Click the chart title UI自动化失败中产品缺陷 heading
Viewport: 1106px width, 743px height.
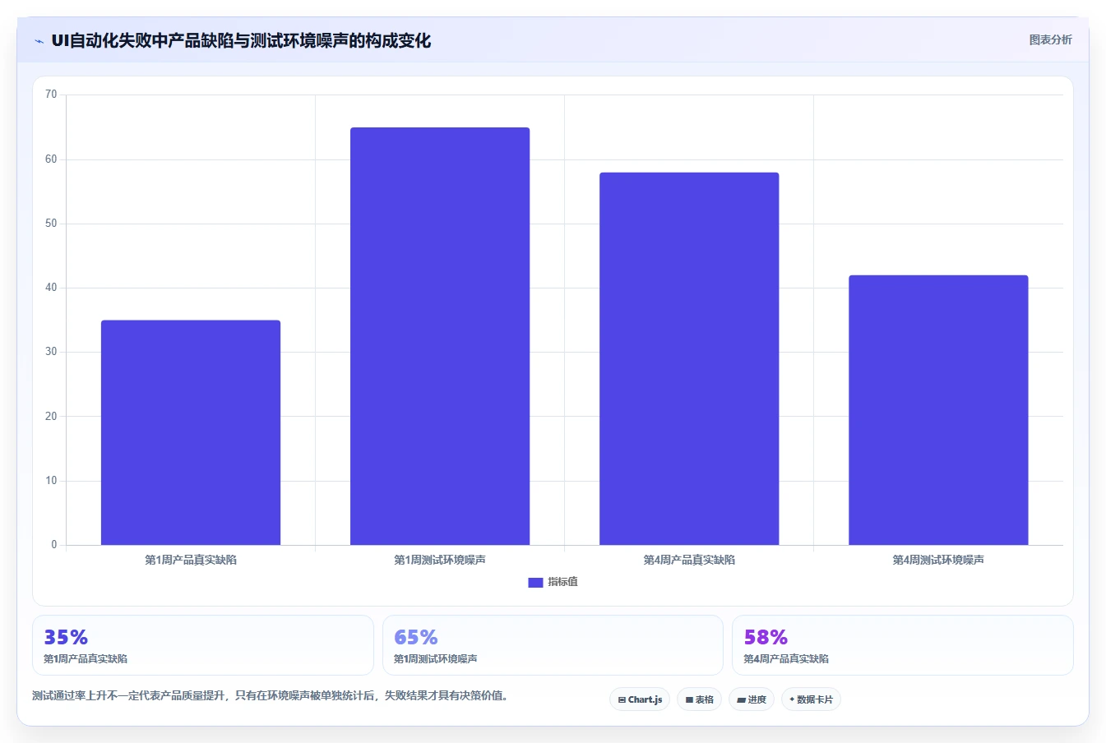click(241, 40)
